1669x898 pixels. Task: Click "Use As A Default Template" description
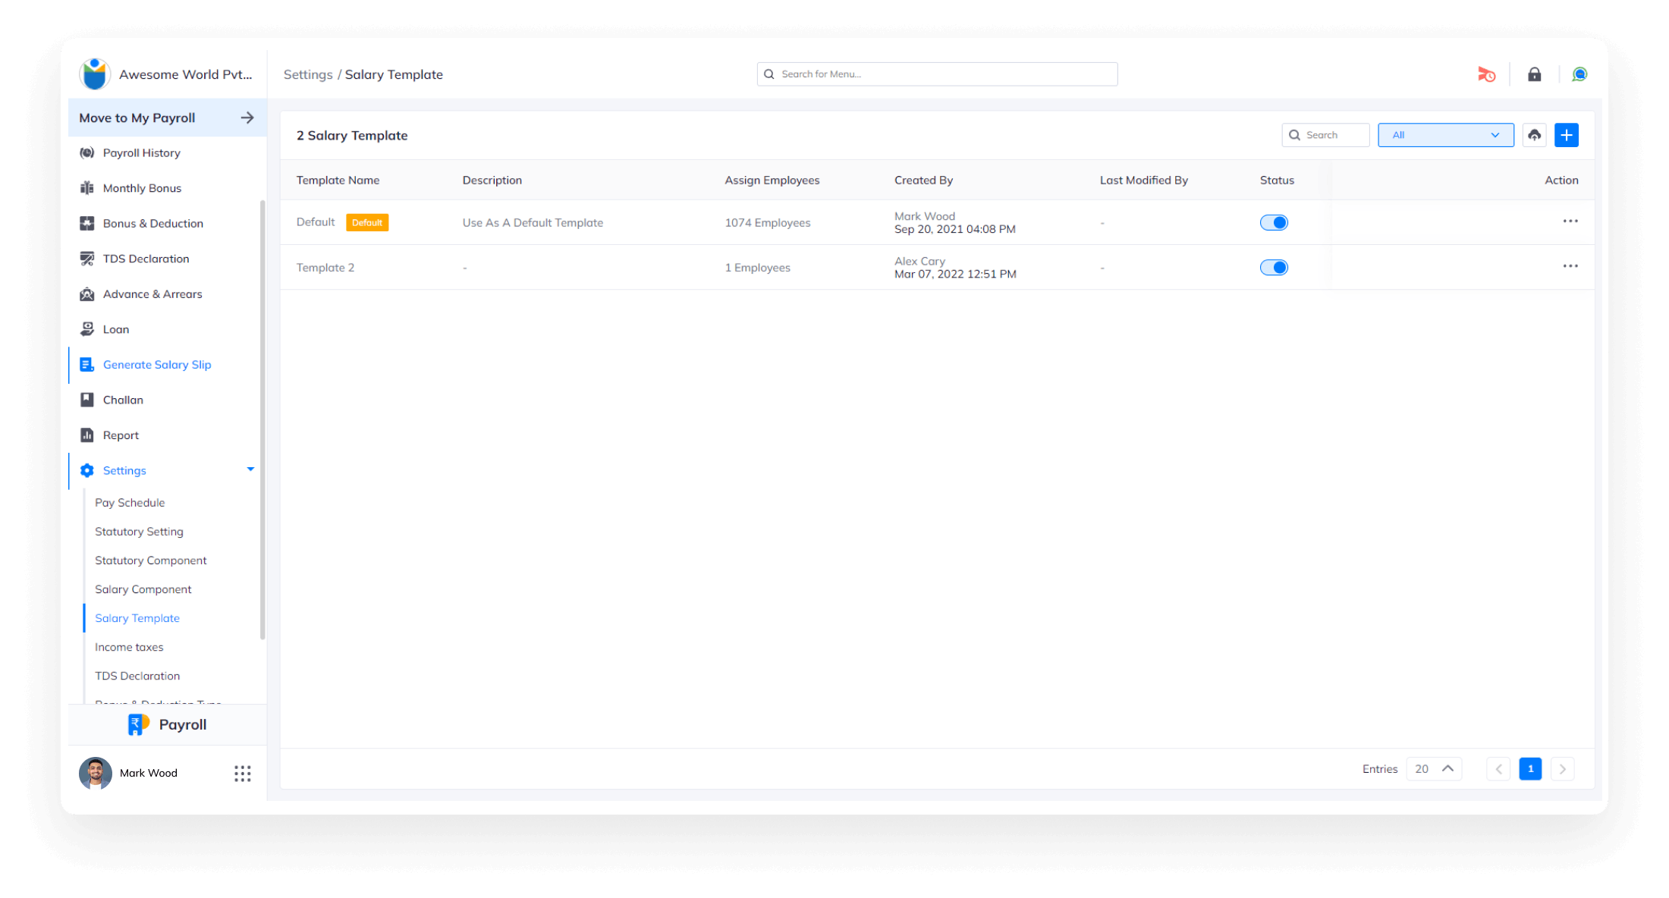click(533, 223)
